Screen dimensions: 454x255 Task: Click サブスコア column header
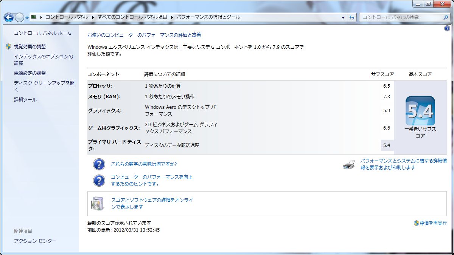pos(382,74)
